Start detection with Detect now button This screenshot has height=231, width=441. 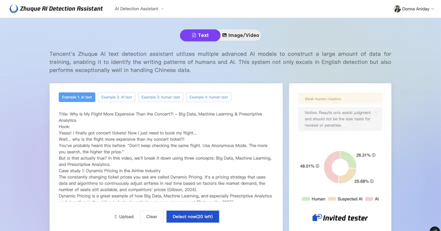pos(192,216)
